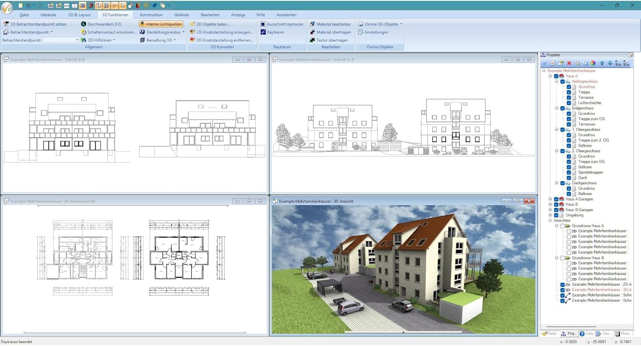
Task: Select the 1. Obergeschoss tree item
Action: (x=586, y=130)
